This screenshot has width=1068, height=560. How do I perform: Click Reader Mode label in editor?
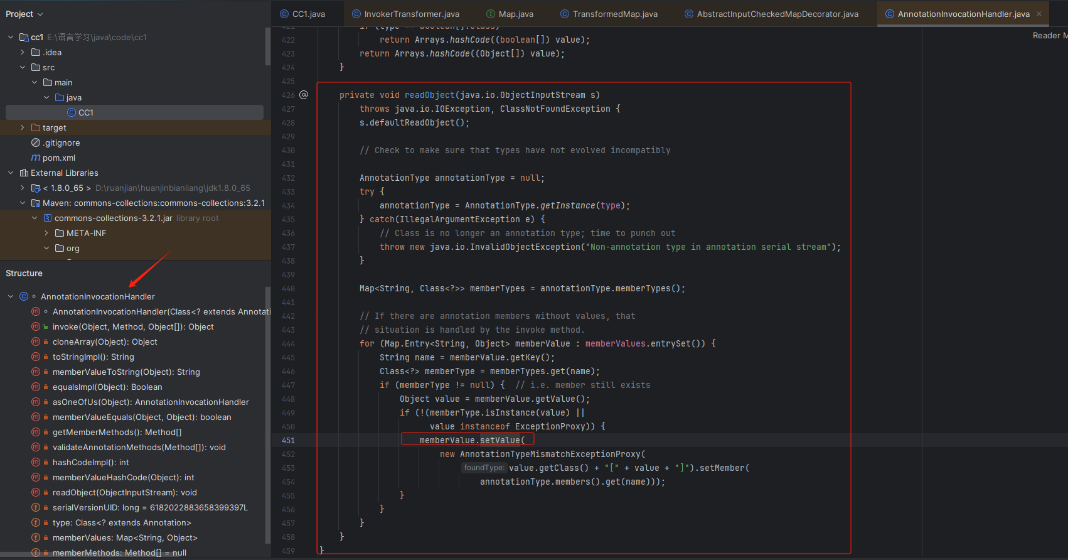click(1050, 36)
